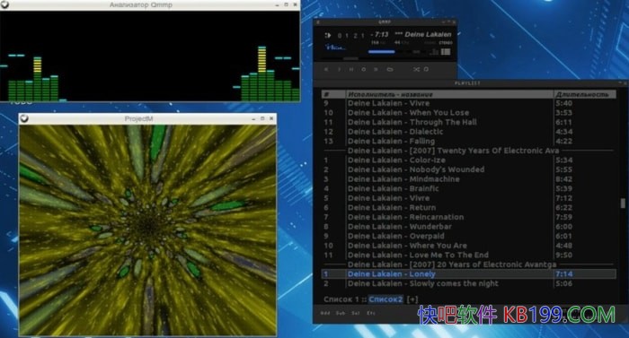Minimize the ProjectM window
The height and width of the screenshot is (338, 629).
pos(253,119)
